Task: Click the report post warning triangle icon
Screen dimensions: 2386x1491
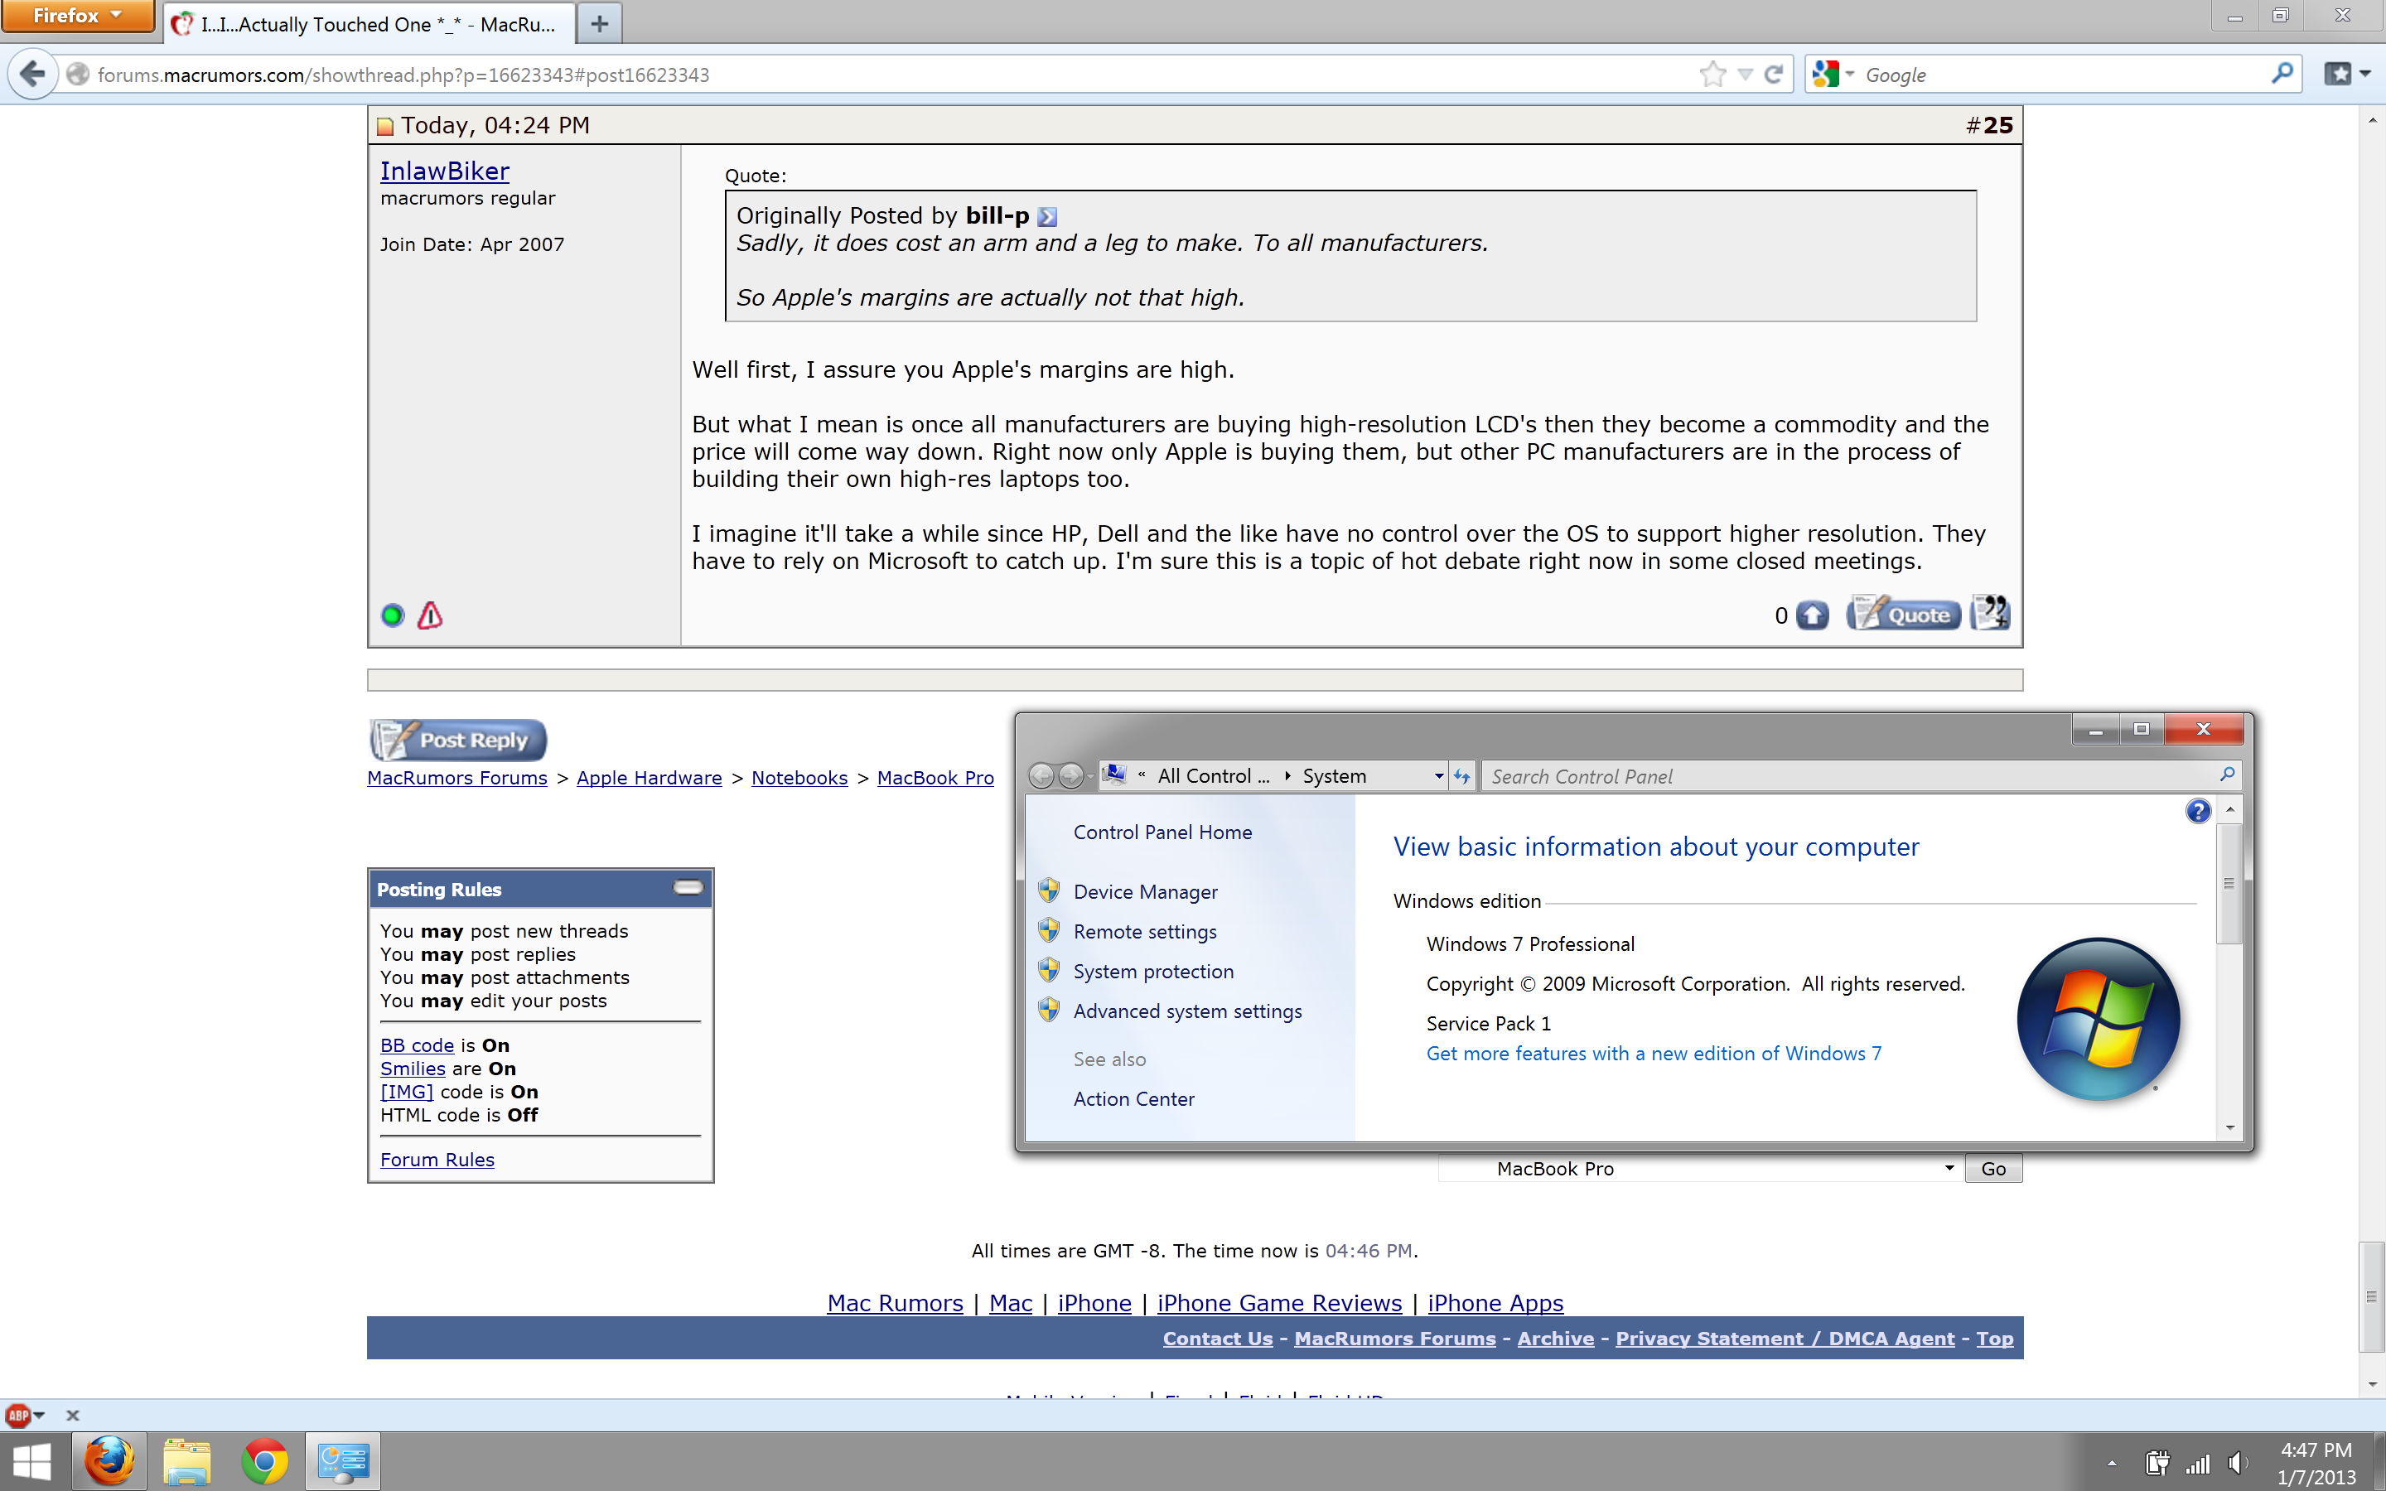Action: coord(430,615)
